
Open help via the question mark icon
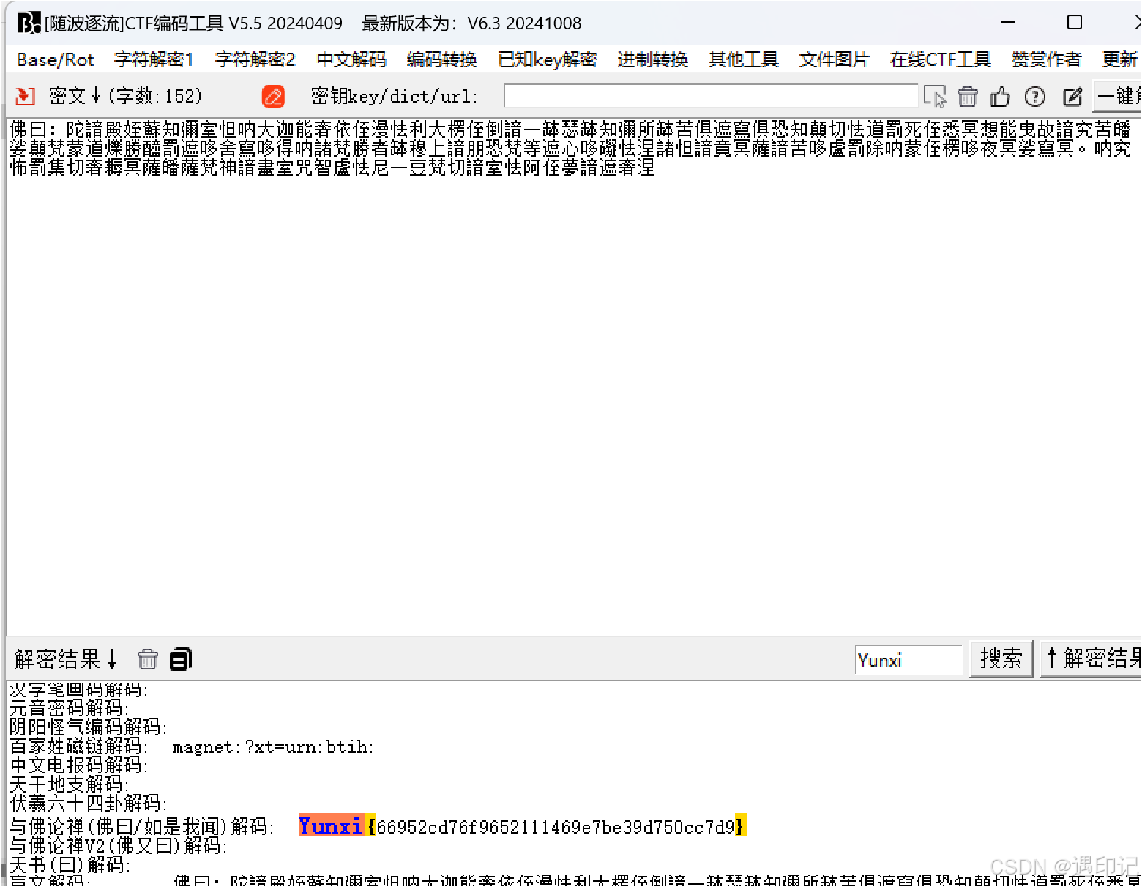click(x=1034, y=96)
